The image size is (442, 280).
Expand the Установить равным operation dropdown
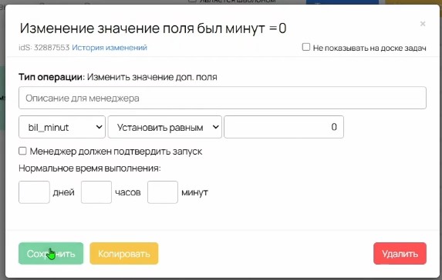click(x=165, y=127)
